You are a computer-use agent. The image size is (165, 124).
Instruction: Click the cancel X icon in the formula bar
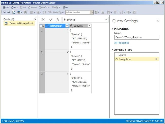tap(43, 20)
